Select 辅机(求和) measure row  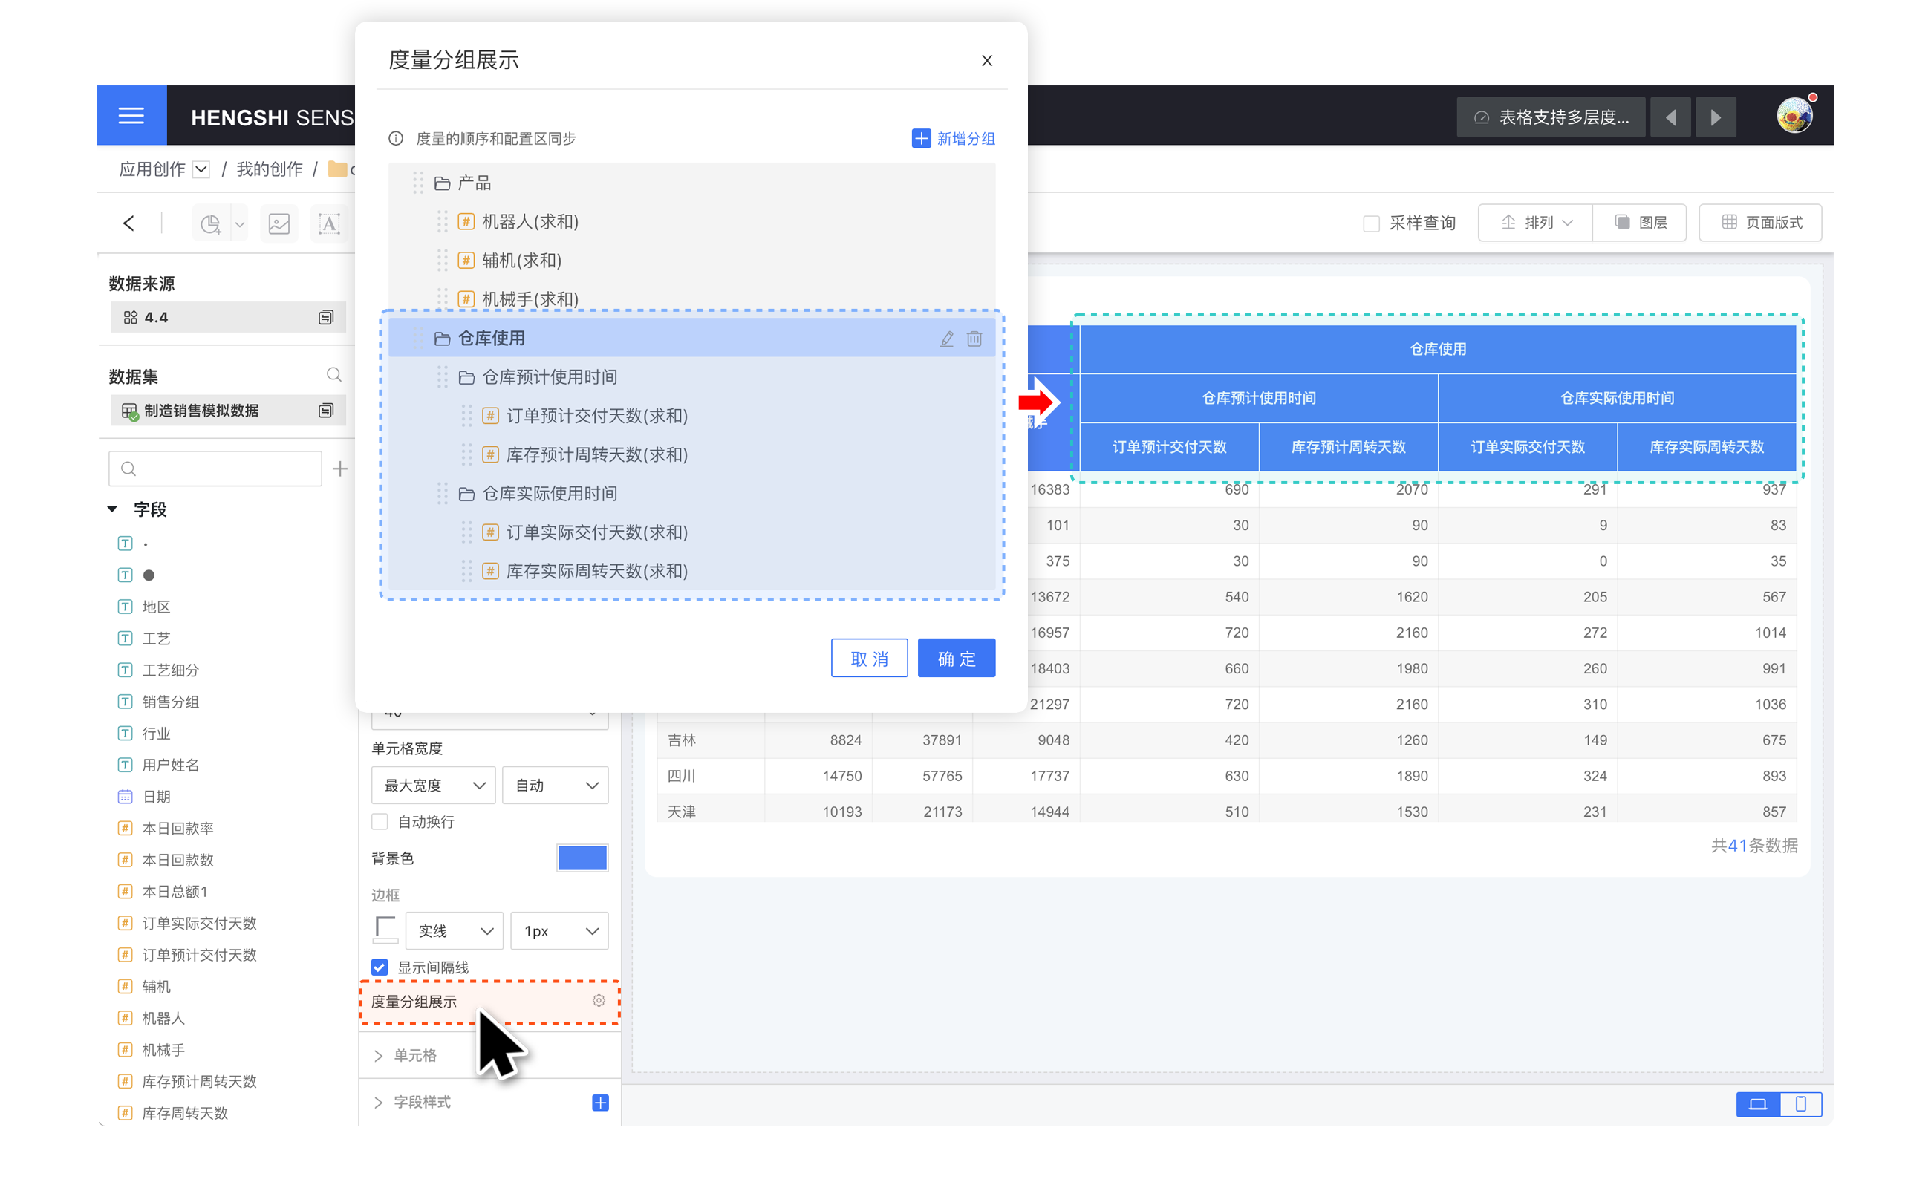[691, 260]
